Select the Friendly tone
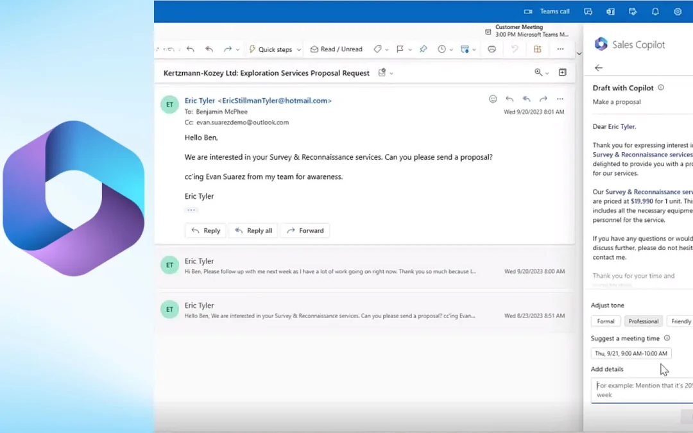Viewport: 693px width, 433px height. pos(681,321)
